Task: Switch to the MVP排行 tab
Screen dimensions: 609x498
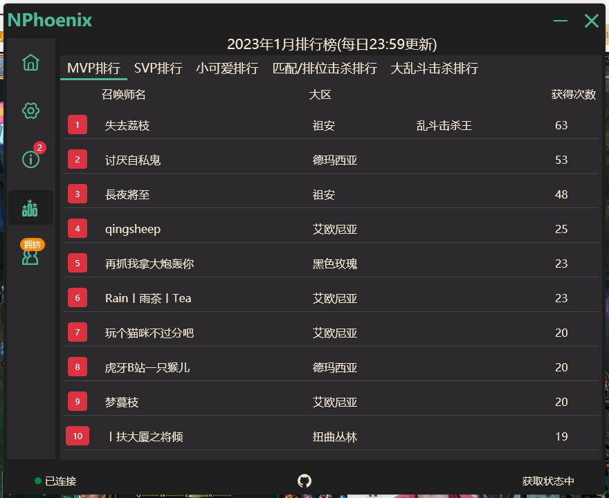Action: tap(93, 68)
